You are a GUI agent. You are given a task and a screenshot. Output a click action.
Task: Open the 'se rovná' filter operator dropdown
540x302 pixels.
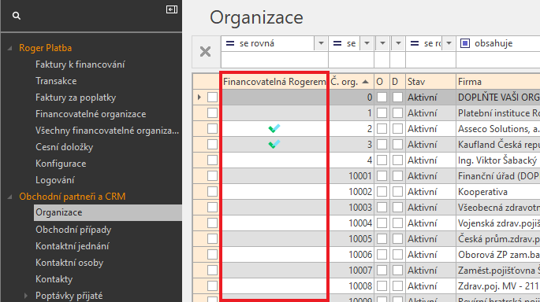[321, 43]
